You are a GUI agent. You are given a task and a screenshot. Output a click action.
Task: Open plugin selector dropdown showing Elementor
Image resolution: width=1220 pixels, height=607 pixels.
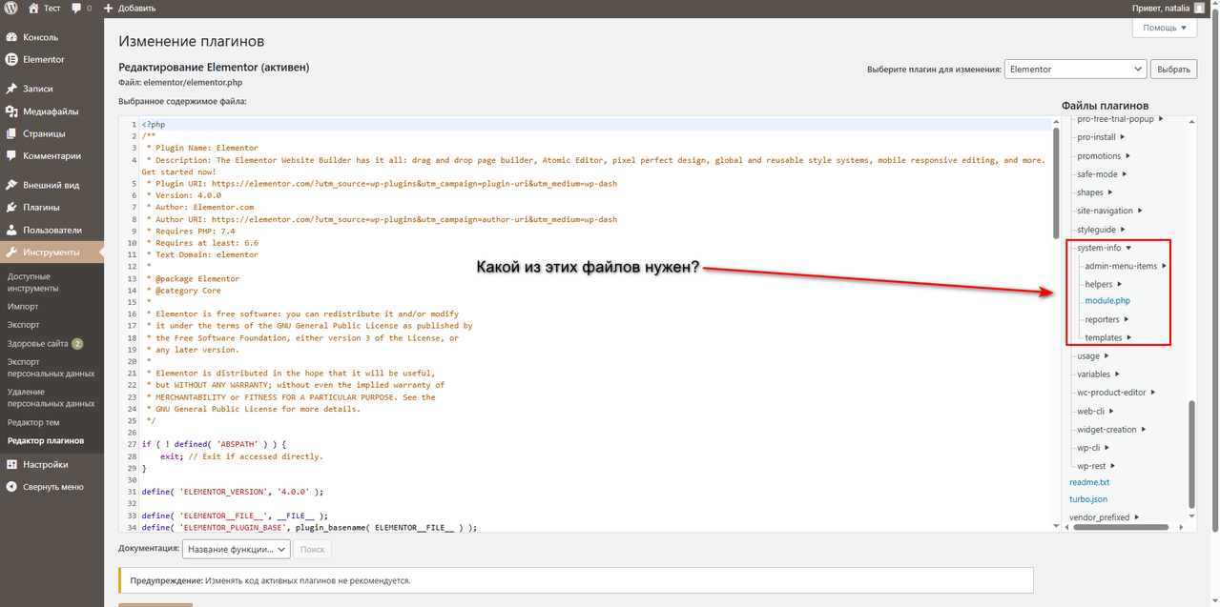click(x=1075, y=69)
